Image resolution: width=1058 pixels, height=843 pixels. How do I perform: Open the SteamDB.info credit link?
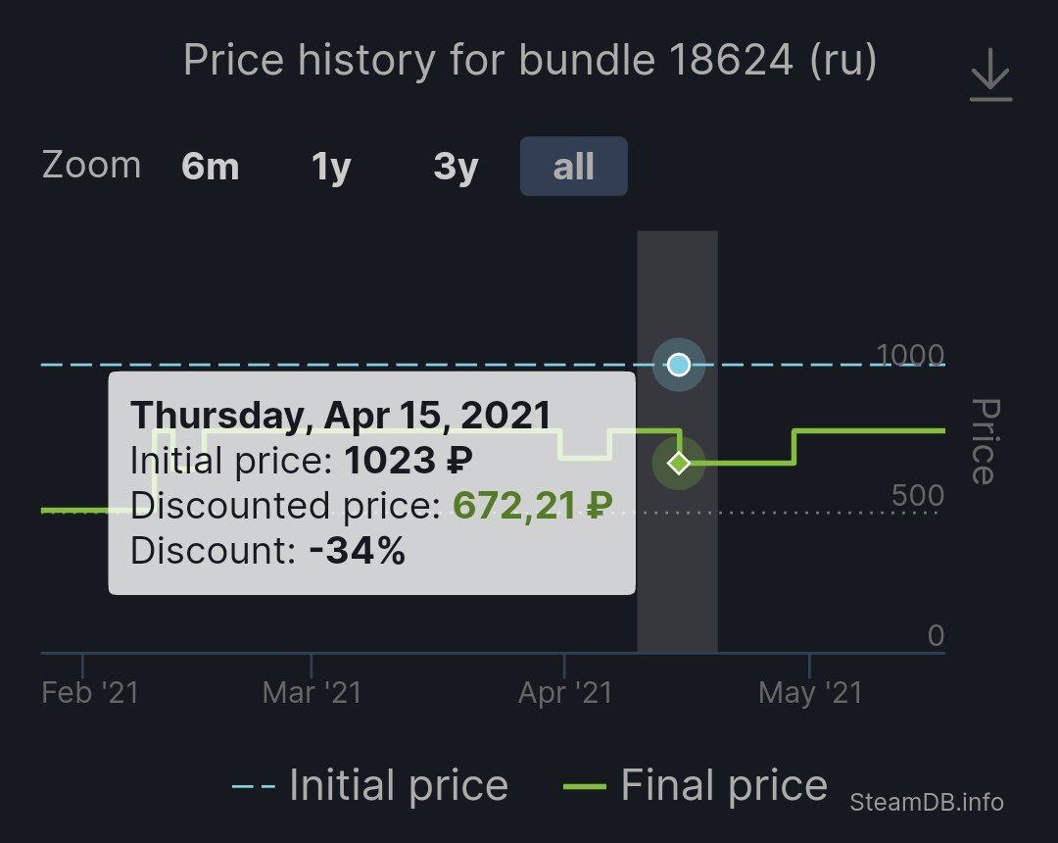click(x=927, y=802)
